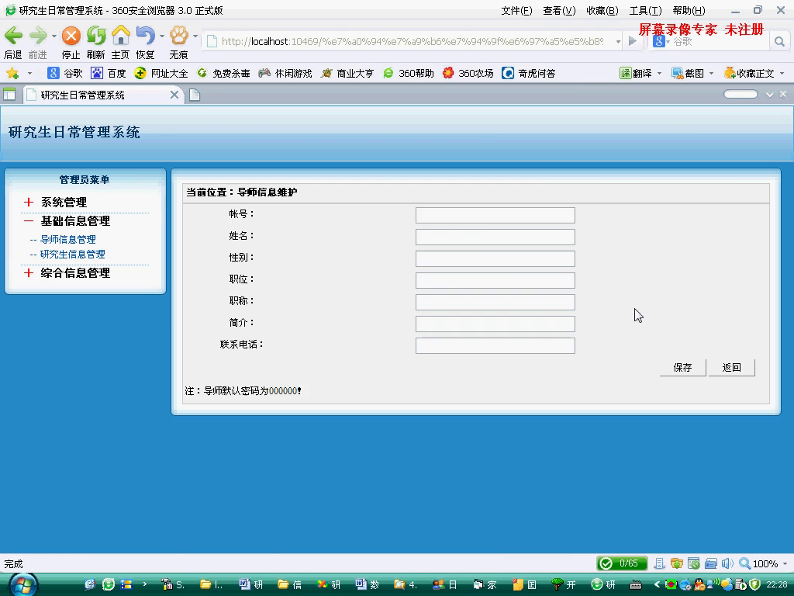Open dropdown arrow next to 截图
This screenshot has width=794, height=596.
[x=712, y=74]
